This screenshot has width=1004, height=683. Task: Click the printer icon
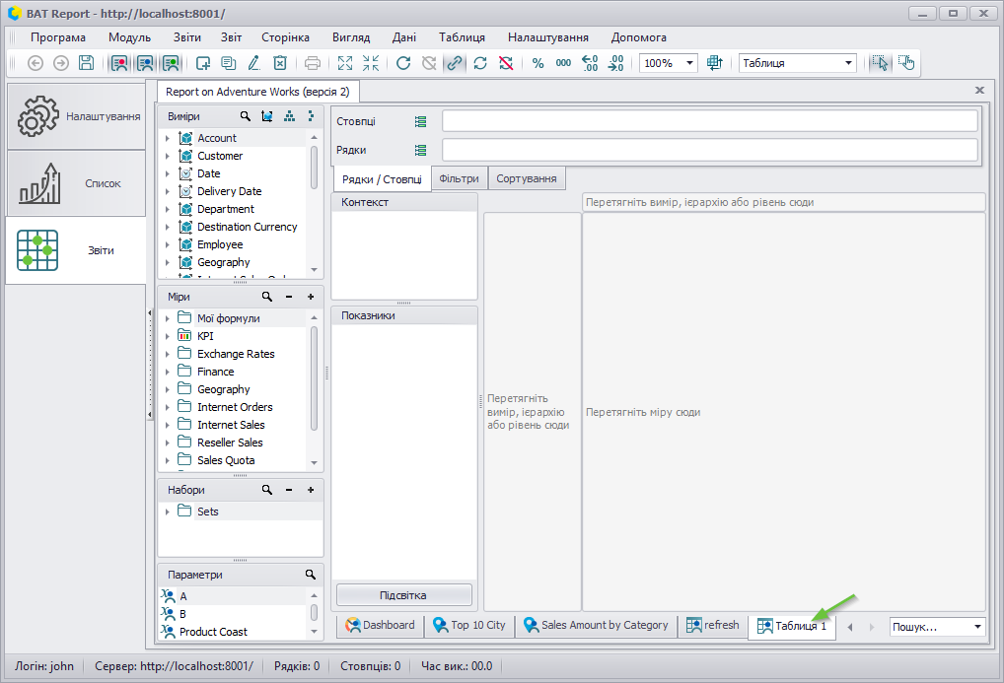313,63
